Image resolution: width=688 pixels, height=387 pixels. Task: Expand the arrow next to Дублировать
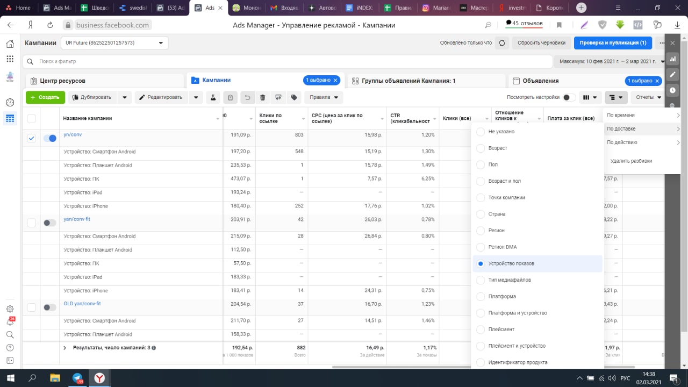[x=125, y=97]
